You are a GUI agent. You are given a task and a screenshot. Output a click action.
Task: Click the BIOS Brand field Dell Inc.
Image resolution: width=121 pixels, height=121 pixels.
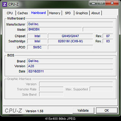[x=70, y=61]
